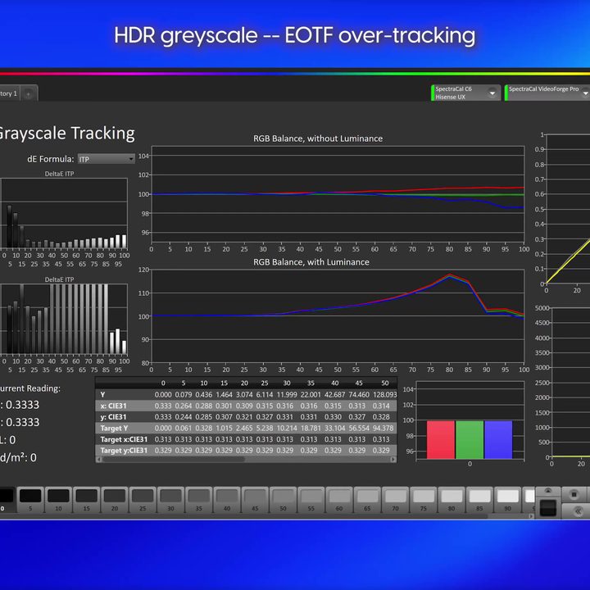Click Y value 42.687 in column 40
The width and height of the screenshot is (590, 590).
point(334,395)
